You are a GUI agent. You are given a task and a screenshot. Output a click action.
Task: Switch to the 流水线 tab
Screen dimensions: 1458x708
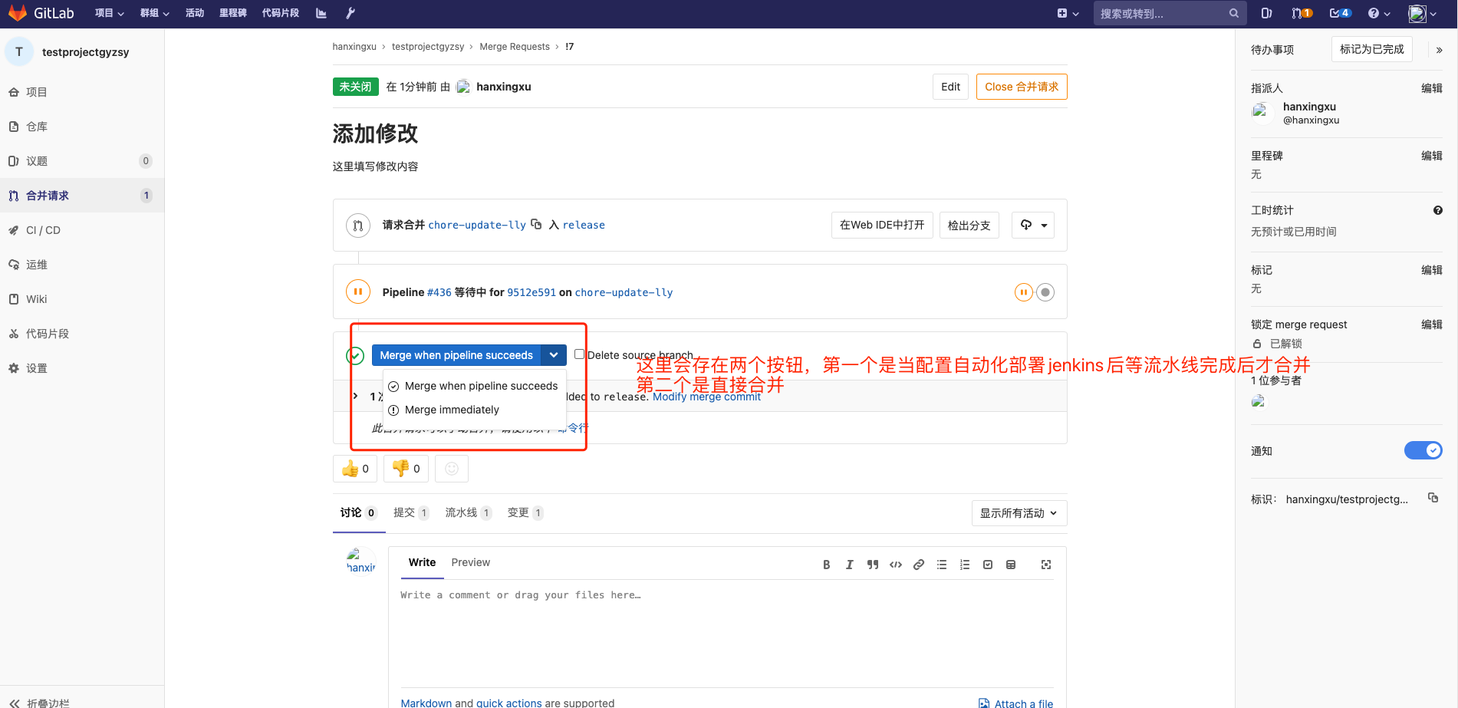[x=469, y=512]
